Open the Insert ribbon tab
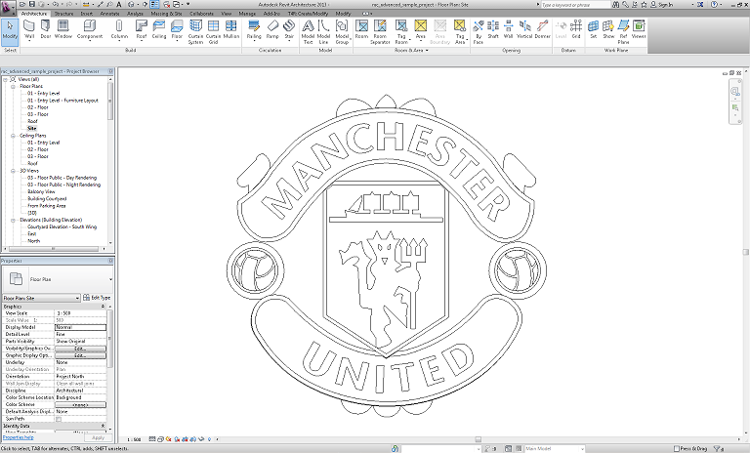Viewport: 750px width, 453px height. (87, 14)
